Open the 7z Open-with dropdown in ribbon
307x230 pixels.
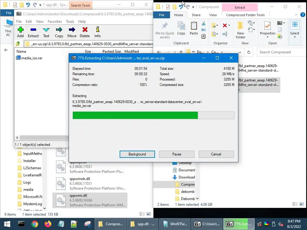[284, 23]
